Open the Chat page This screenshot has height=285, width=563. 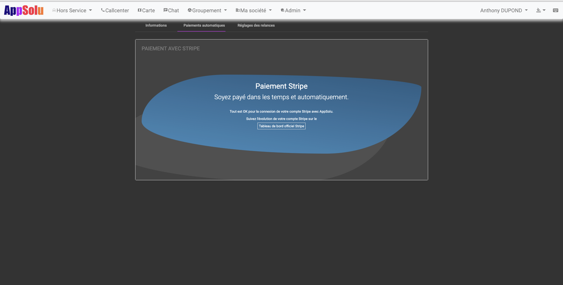[x=171, y=11]
